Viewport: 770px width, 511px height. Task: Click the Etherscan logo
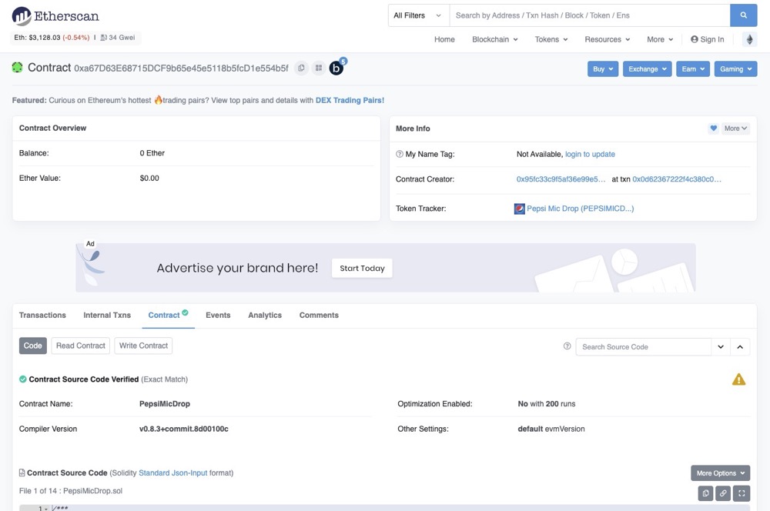[55, 16]
